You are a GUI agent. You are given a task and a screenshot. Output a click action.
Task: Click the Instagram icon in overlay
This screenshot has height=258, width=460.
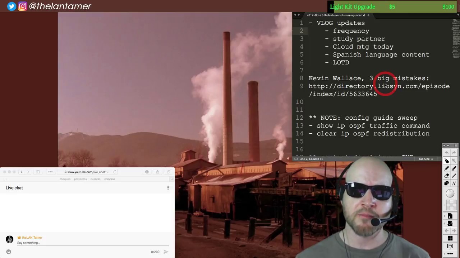click(22, 6)
